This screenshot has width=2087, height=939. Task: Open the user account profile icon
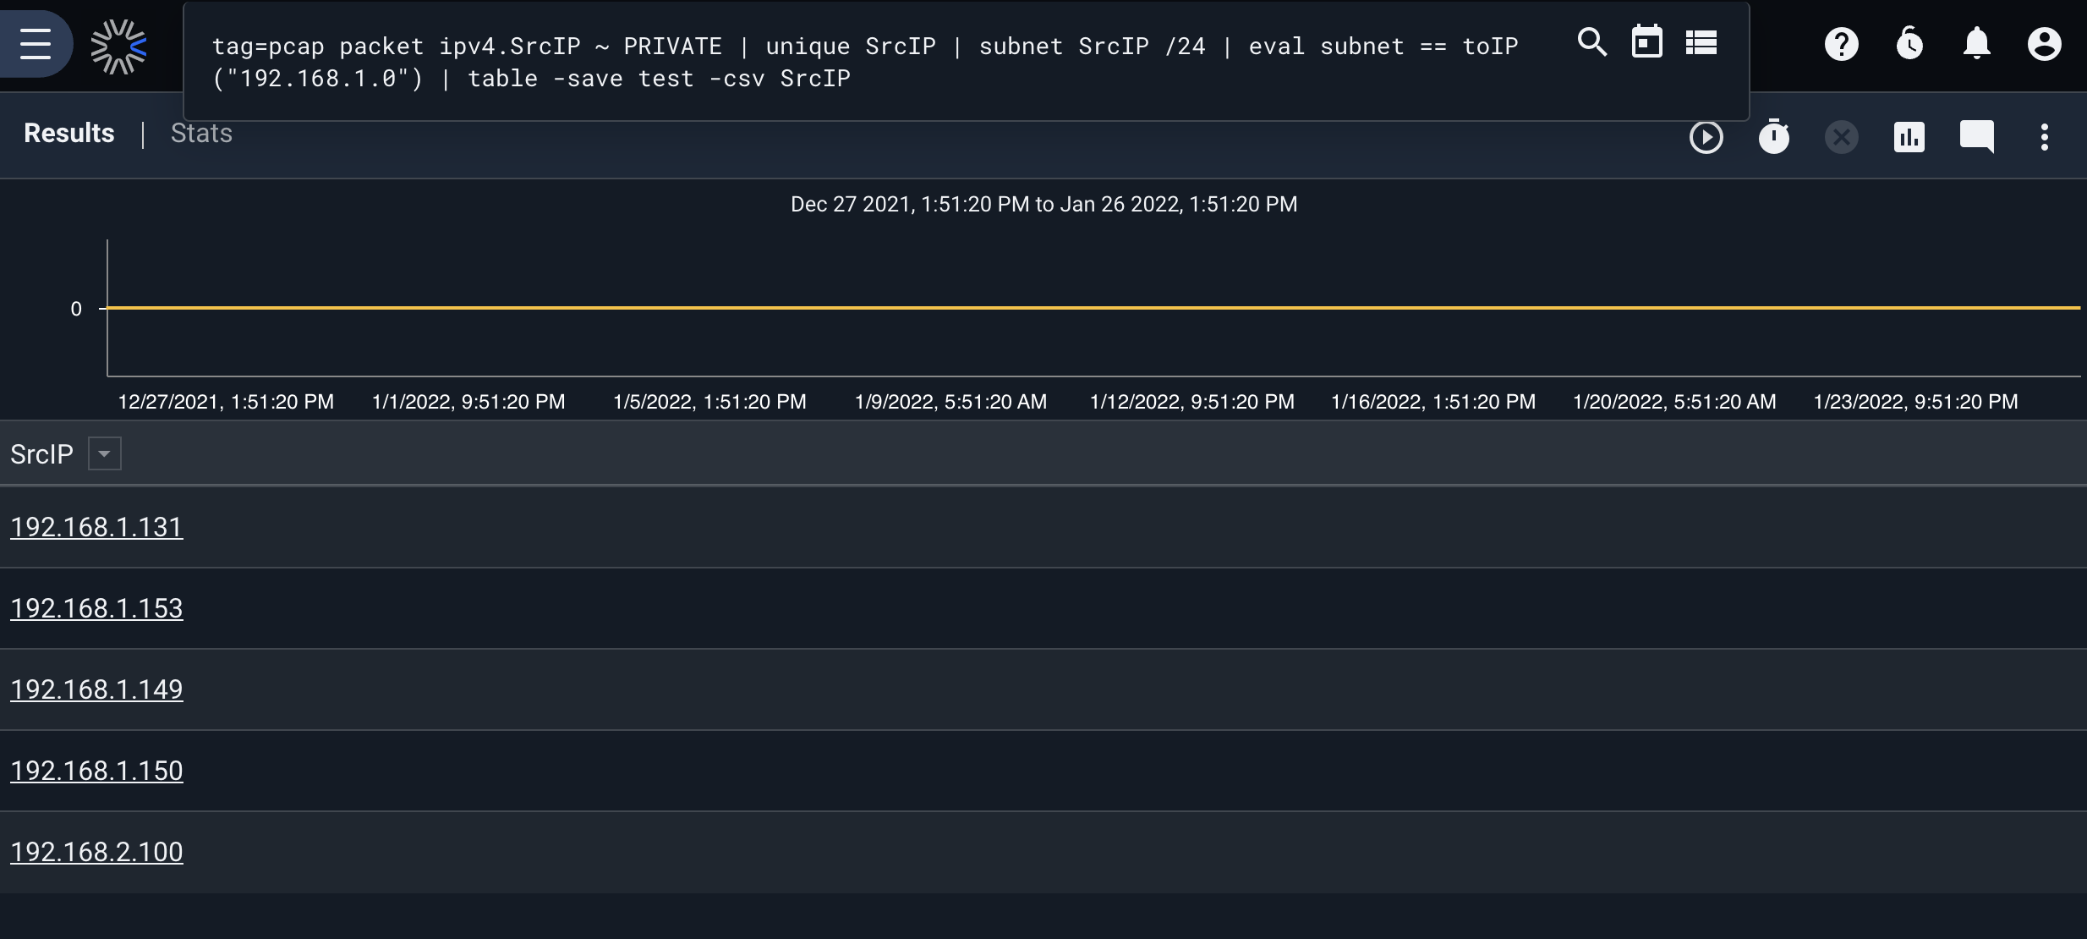pos(2044,44)
